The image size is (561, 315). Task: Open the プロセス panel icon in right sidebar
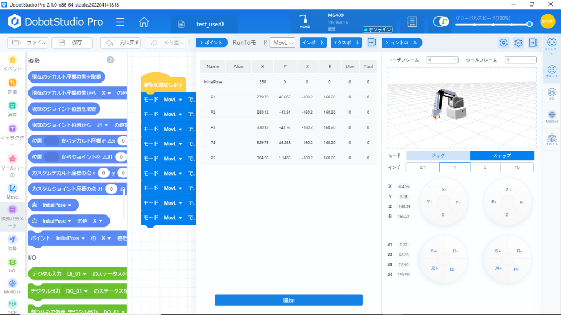coord(552,139)
